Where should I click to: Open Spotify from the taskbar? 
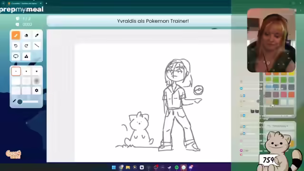[176, 167]
